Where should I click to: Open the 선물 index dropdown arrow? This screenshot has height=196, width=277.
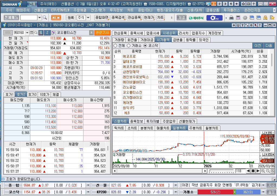(175, 185)
